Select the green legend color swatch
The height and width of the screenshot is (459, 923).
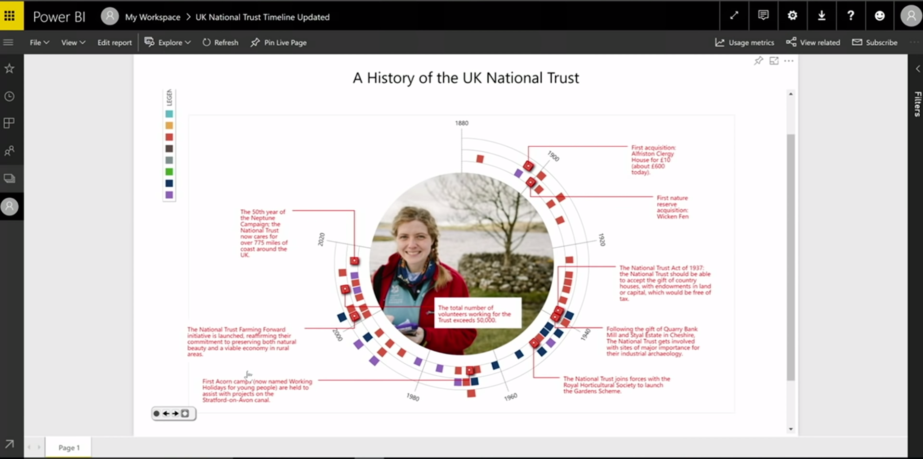click(x=169, y=172)
